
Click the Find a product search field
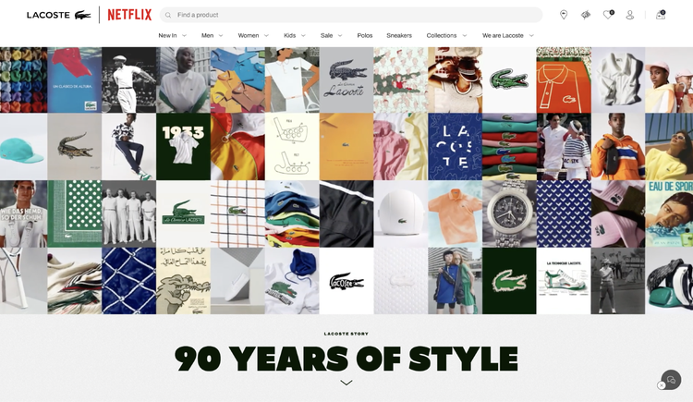pyautogui.click(x=351, y=15)
